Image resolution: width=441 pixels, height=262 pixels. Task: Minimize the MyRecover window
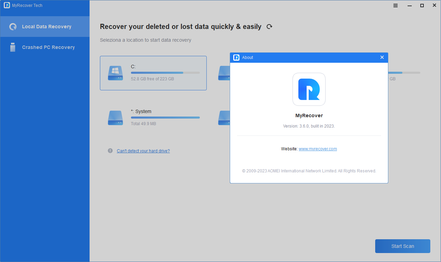click(x=409, y=6)
